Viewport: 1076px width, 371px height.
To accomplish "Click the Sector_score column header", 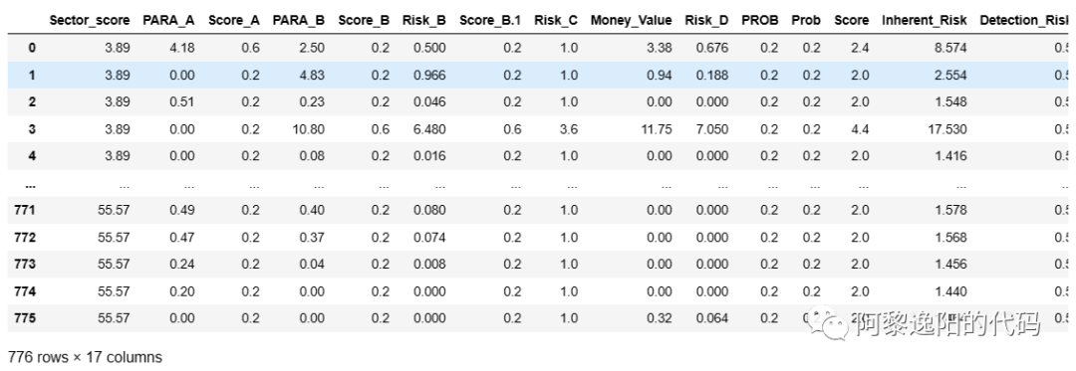I will (x=90, y=21).
